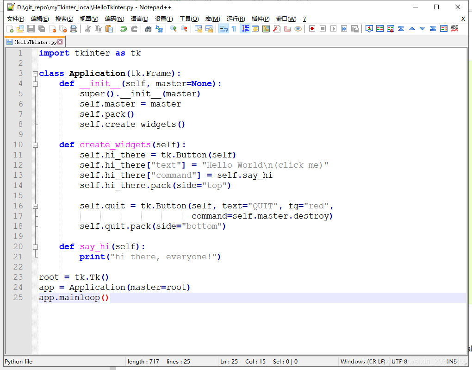Click the Play macro icon
The image size is (472, 370).
point(333,29)
